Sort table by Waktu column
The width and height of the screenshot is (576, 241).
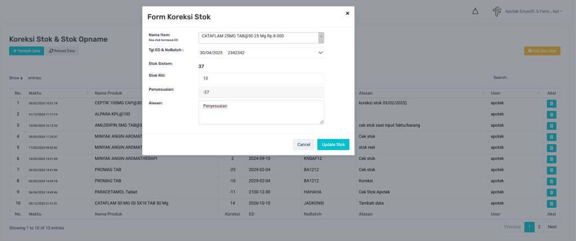(56, 92)
